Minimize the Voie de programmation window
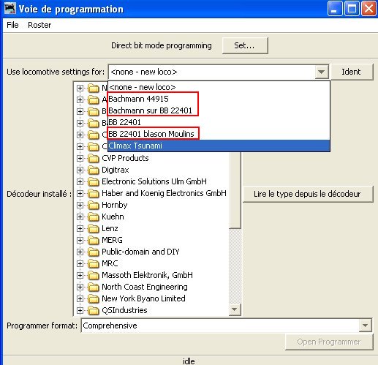This screenshot has width=378, height=365. coord(335,9)
